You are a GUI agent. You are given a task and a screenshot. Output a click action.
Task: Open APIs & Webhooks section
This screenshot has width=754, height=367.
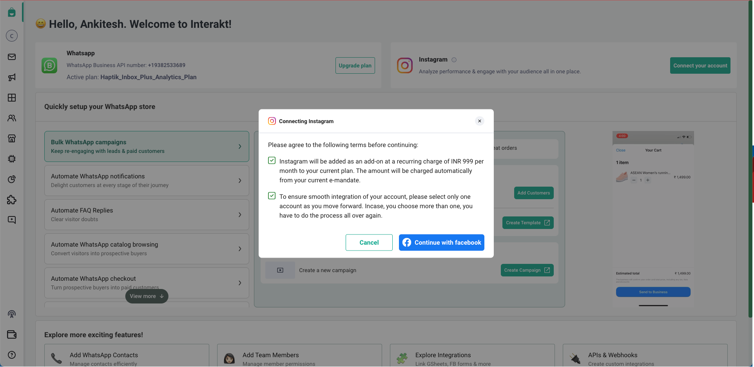pos(613,355)
